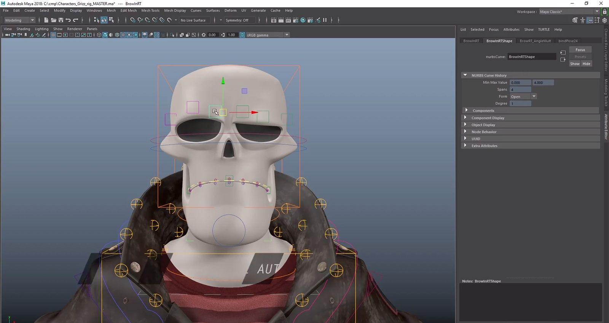Toggle viewport film gate icon

pos(59,35)
